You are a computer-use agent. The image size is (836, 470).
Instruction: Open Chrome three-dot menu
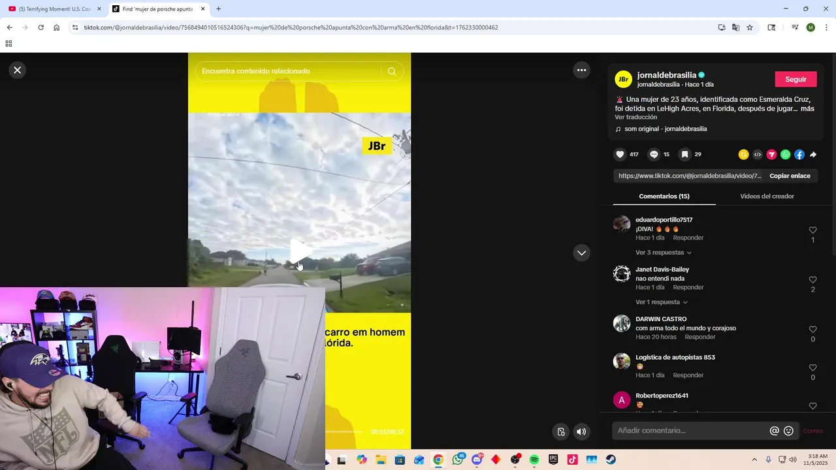tap(826, 27)
